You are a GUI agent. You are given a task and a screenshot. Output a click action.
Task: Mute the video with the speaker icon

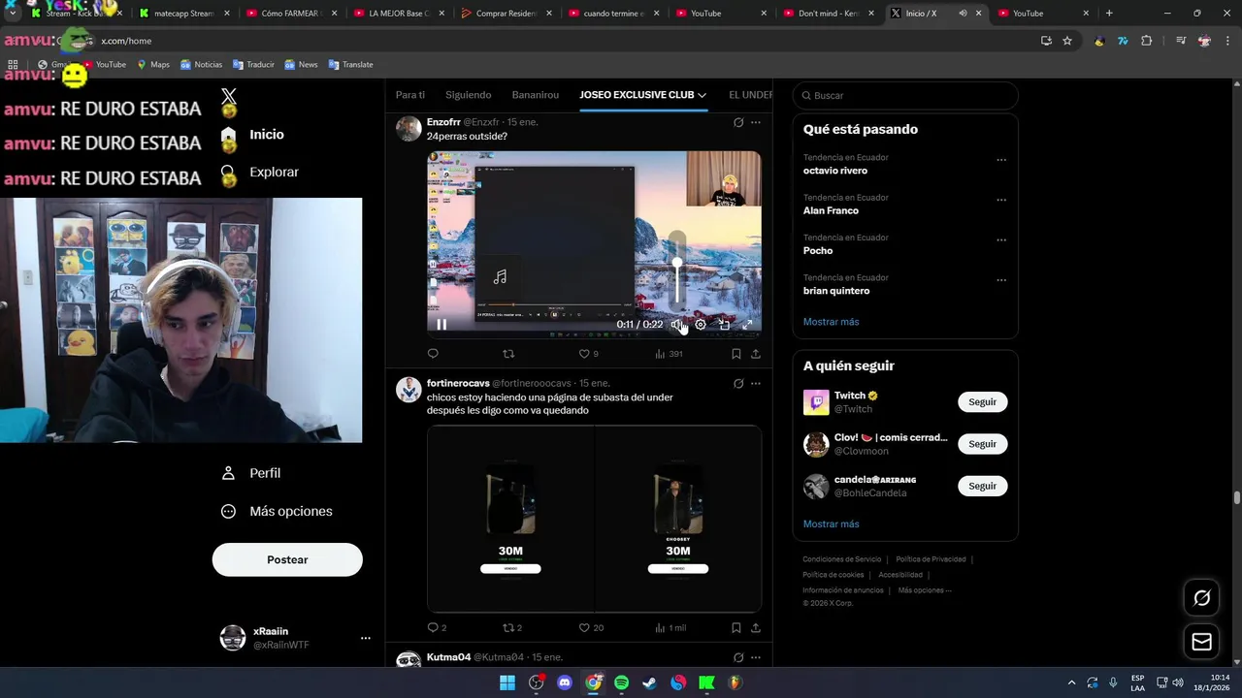pos(677,325)
